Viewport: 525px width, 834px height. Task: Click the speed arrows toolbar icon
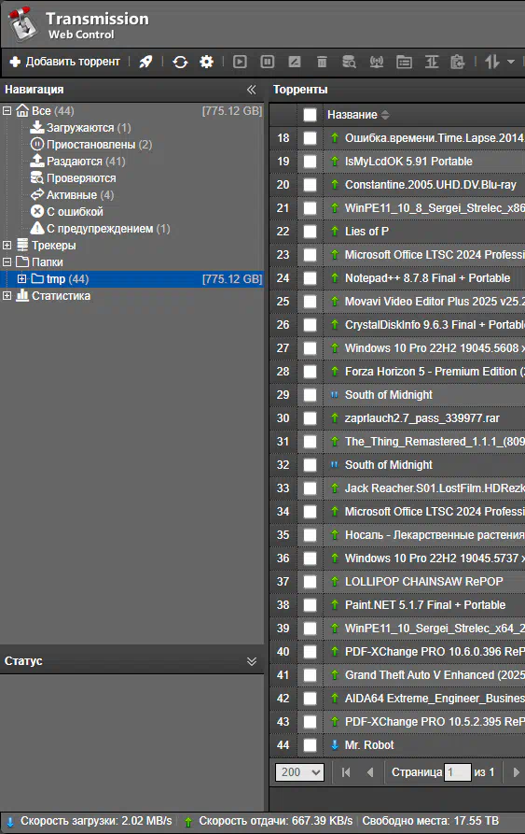492,62
